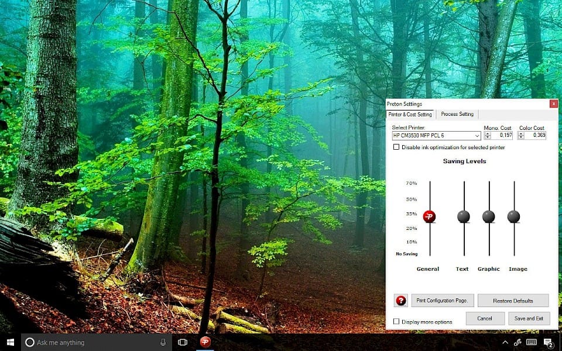Image resolution: width=562 pixels, height=351 pixels.
Task: Set the General saving level slider
Action: (429, 216)
